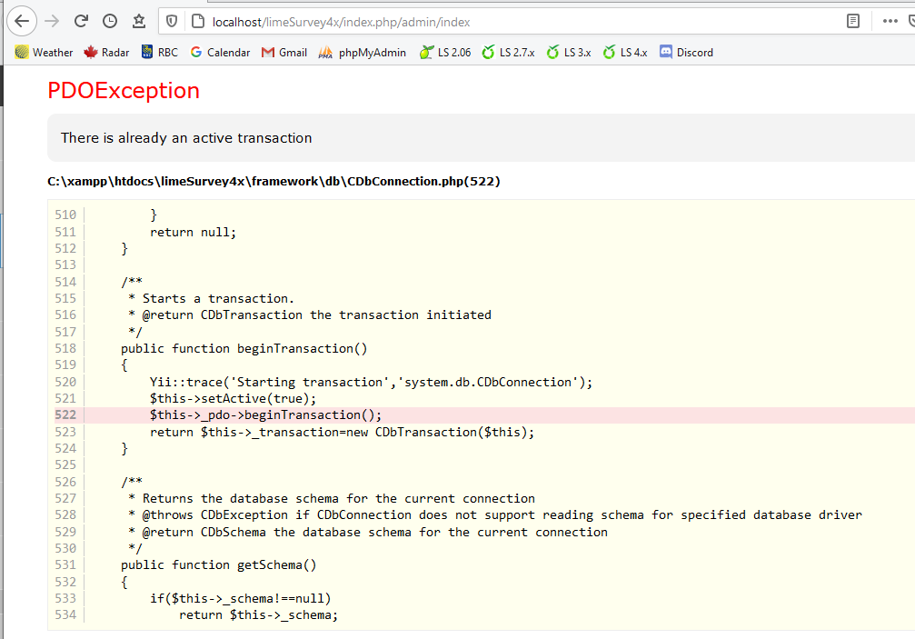Open the LS 3.x bookmark
This screenshot has height=639, width=915.
569,53
